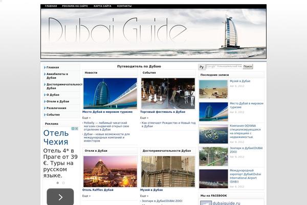Open Международный аэропорт Дубай recent title
Image resolution: width=307 pixels, height=205 pixels.
[x=245, y=176]
